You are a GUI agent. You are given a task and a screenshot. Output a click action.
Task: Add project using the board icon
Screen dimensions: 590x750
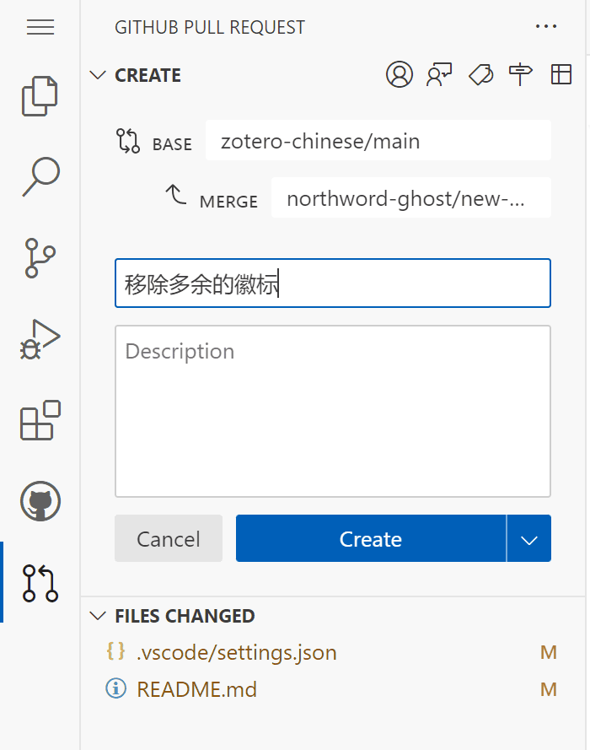click(560, 75)
